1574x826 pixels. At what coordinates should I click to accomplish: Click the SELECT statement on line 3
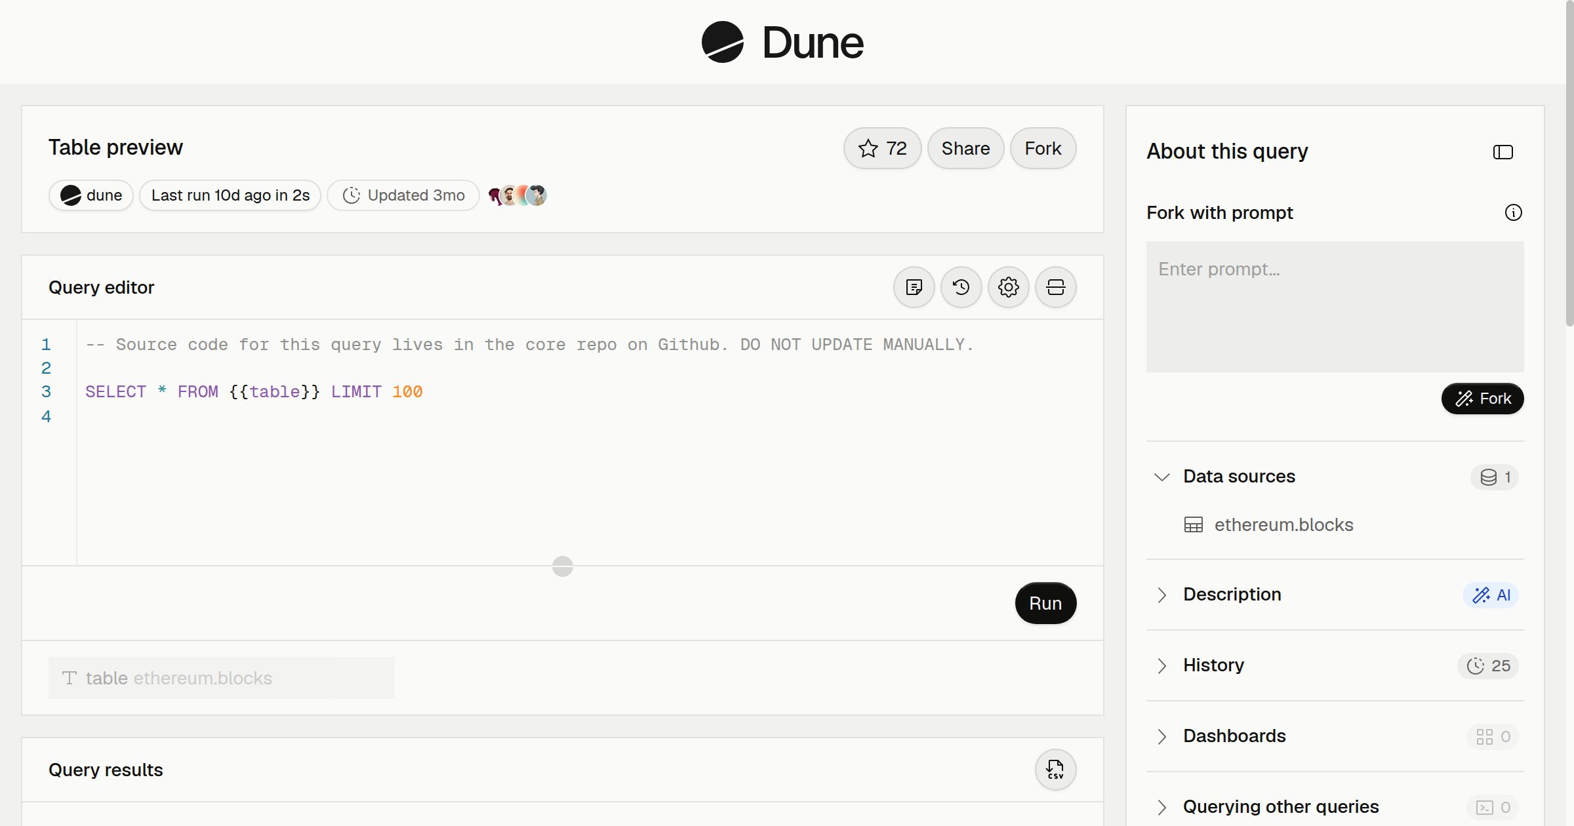tap(254, 391)
